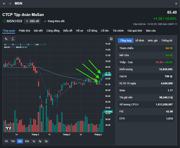Open the candlestick chart type selector
180x148 pixels.
click(6, 39)
